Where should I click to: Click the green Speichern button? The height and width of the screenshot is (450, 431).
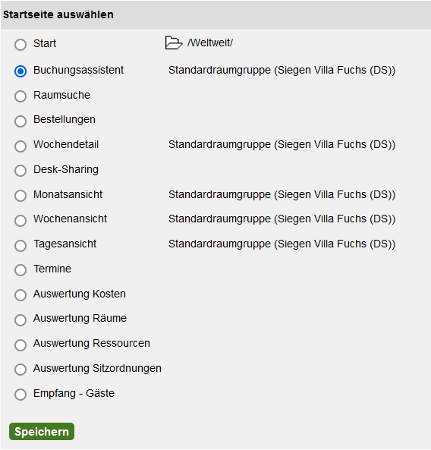(x=42, y=431)
